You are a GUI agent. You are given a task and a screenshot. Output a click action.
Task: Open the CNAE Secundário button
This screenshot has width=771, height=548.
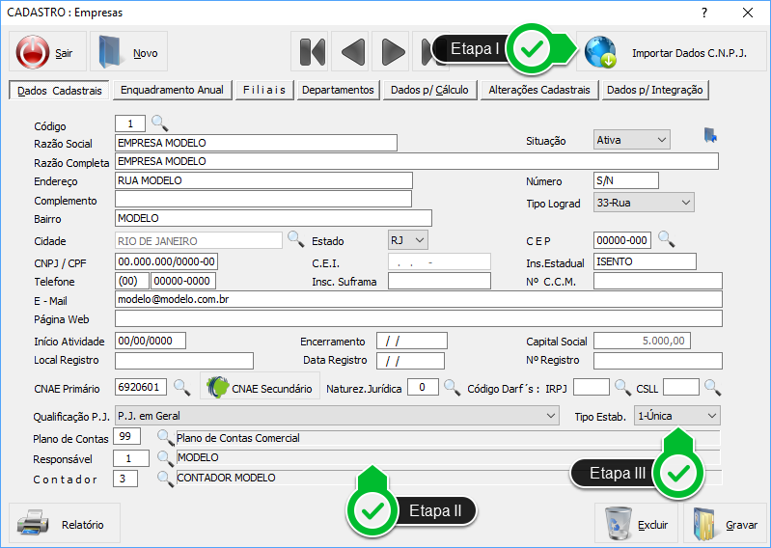tap(260, 387)
